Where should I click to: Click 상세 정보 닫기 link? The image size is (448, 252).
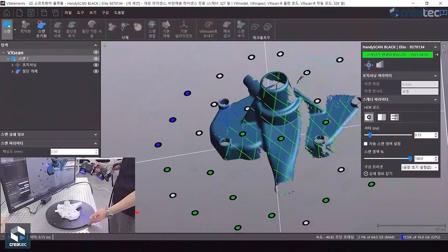(378, 174)
